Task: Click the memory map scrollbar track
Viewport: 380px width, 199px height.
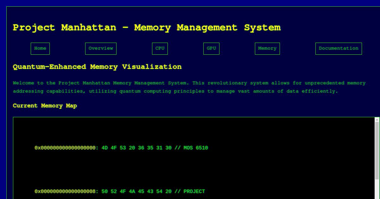Action: tap(377, 158)
